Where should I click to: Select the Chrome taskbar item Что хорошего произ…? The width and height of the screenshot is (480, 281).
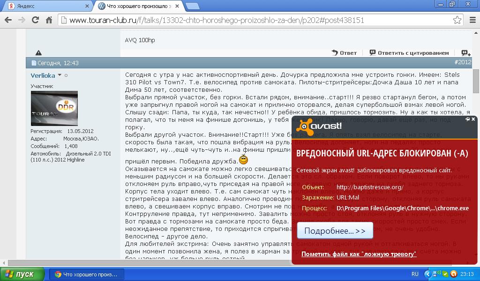click(86, 274)
